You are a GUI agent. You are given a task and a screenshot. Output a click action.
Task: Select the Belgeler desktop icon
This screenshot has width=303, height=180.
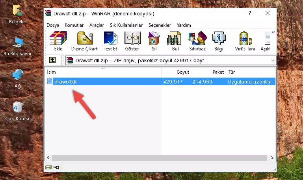tap(17, 15)
